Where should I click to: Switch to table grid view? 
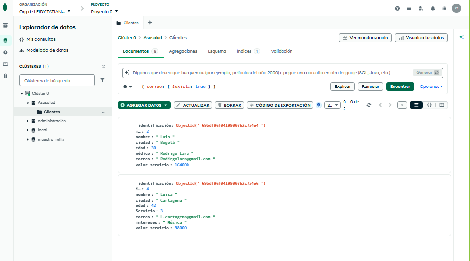[442, 105]
